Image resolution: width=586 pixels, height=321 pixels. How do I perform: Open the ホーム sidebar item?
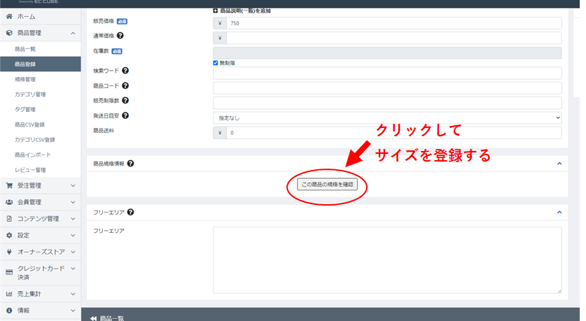[25, 16]
